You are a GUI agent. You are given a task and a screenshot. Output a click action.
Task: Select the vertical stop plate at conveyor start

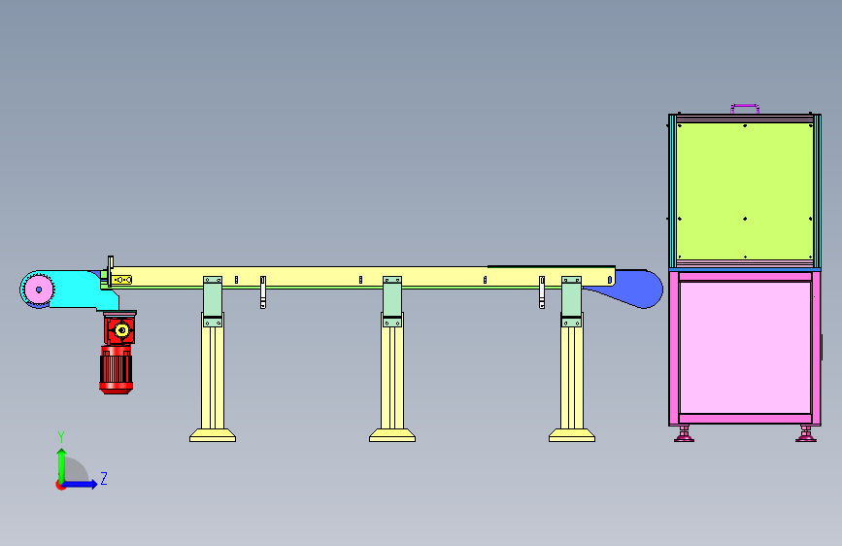click(110, 271)
